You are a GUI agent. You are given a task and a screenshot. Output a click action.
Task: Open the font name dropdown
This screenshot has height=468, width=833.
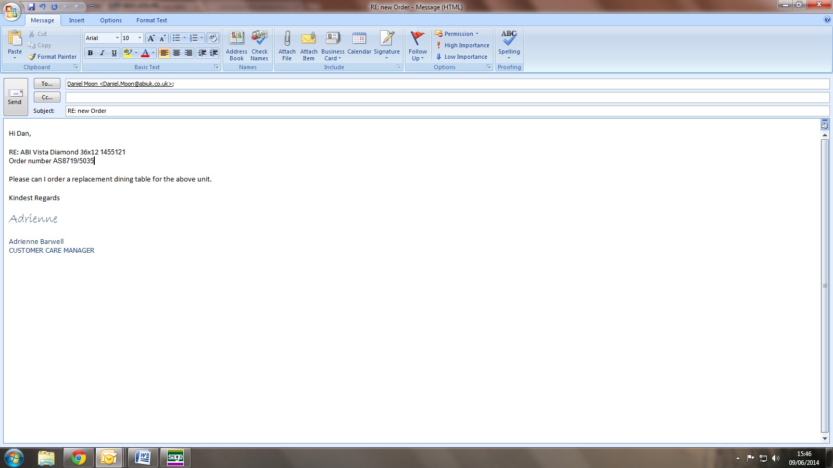point(117,38)
